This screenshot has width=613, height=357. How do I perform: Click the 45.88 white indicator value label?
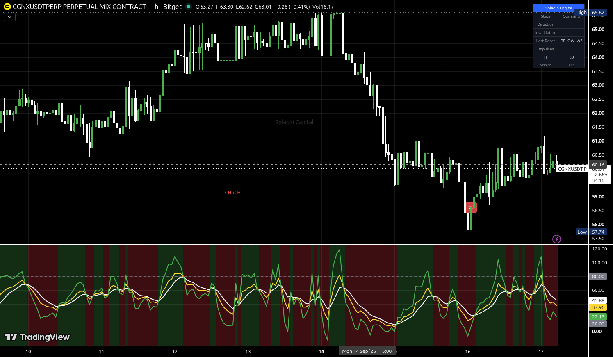pyautogui.click(x=598, y=300)
